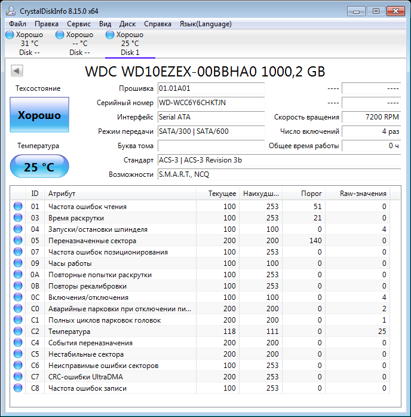Click the transfer mode field SATA/300 | SATA/600

tap(211, 131)
